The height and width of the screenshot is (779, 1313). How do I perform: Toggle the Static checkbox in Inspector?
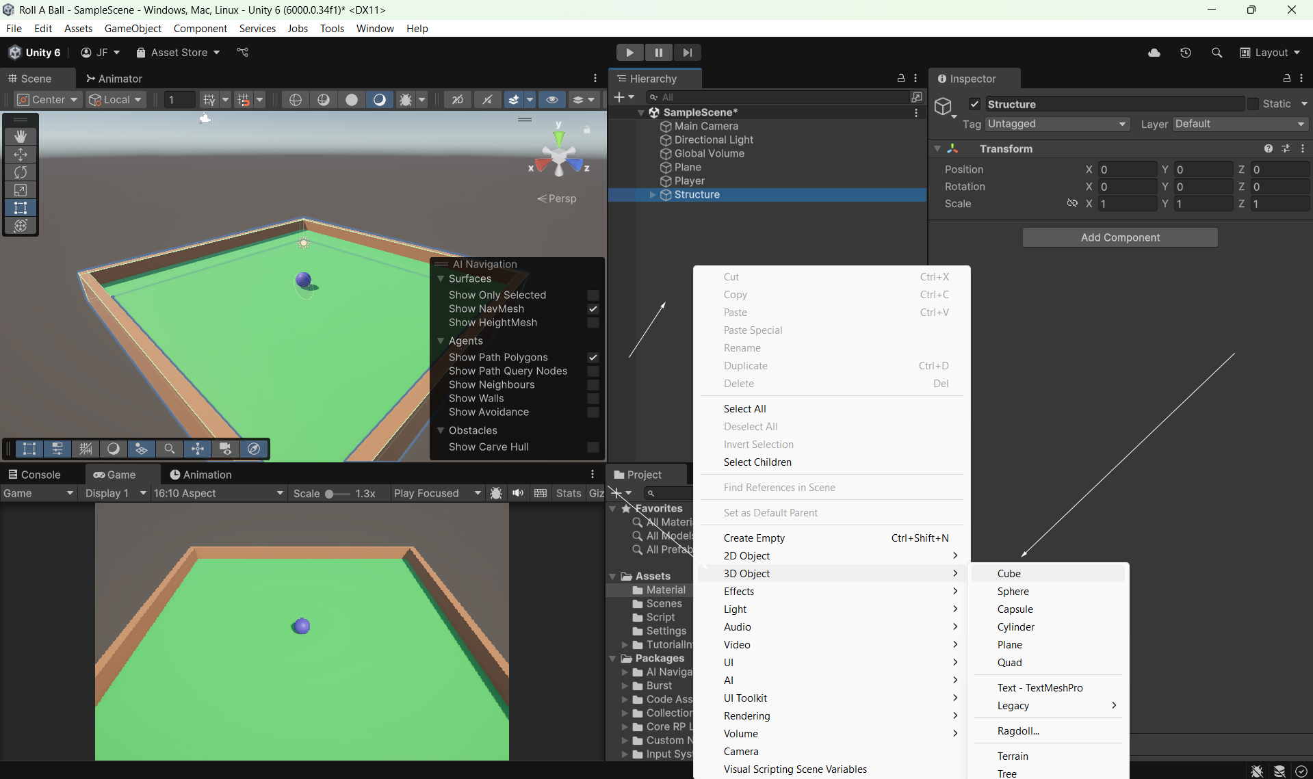[x=1253, y=104]
